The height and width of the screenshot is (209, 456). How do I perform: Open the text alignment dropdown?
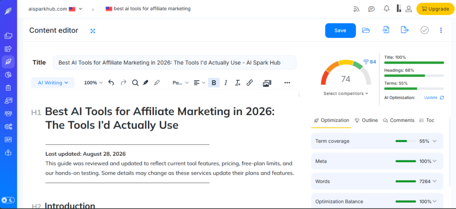pyautogui.click(x=199, y=83)
